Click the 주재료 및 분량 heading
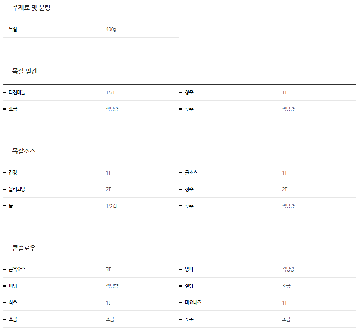The height and width of the screenshot is (331, 358). click(31, 8)
